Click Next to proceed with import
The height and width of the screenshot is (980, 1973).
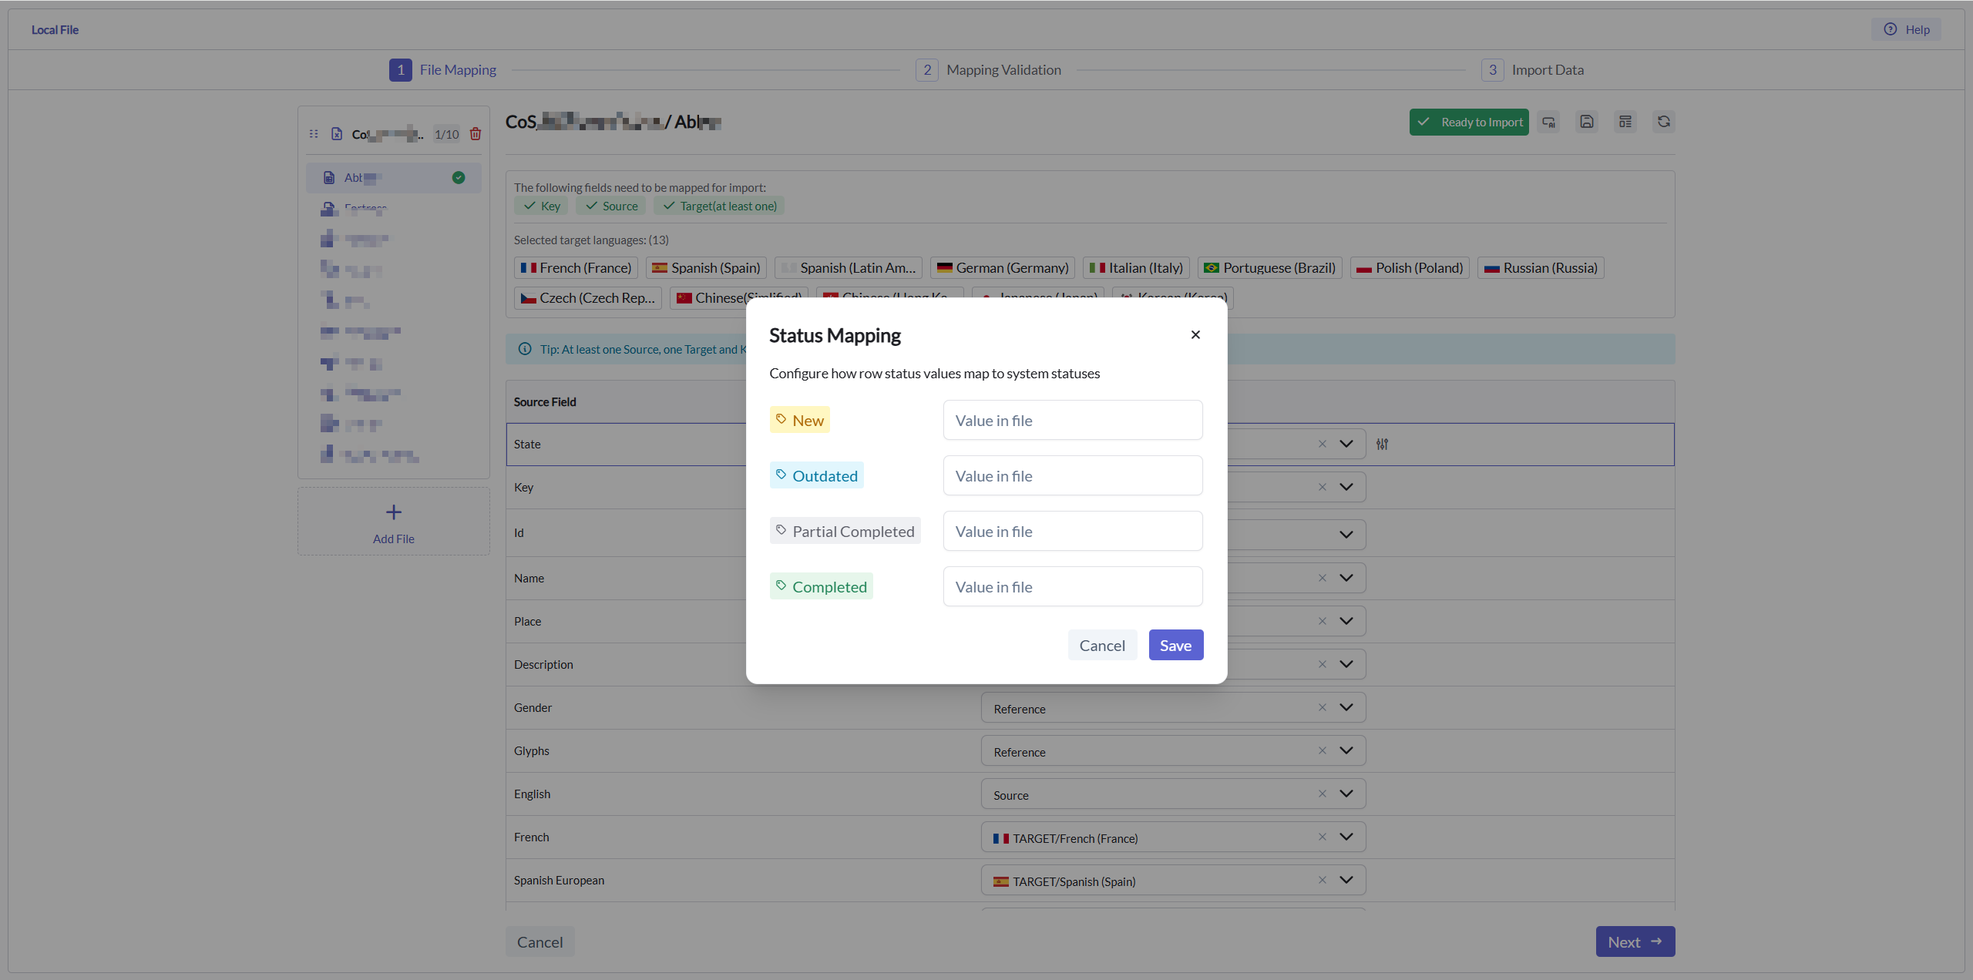pyautogui.click(x=1635, y=941)
